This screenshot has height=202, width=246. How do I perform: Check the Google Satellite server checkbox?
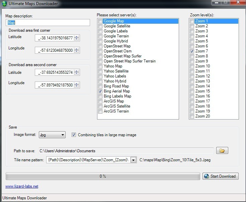(x=100, y=26)
